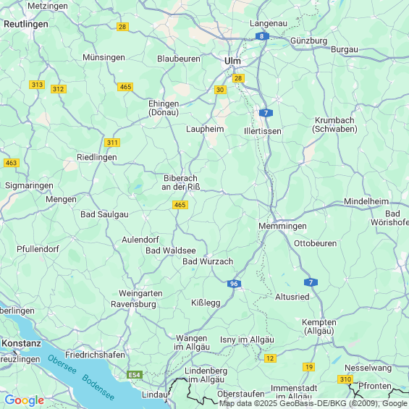Click the E54 route shield near Lindau
The image size is (409, 409).
click(x=135, y=375)
